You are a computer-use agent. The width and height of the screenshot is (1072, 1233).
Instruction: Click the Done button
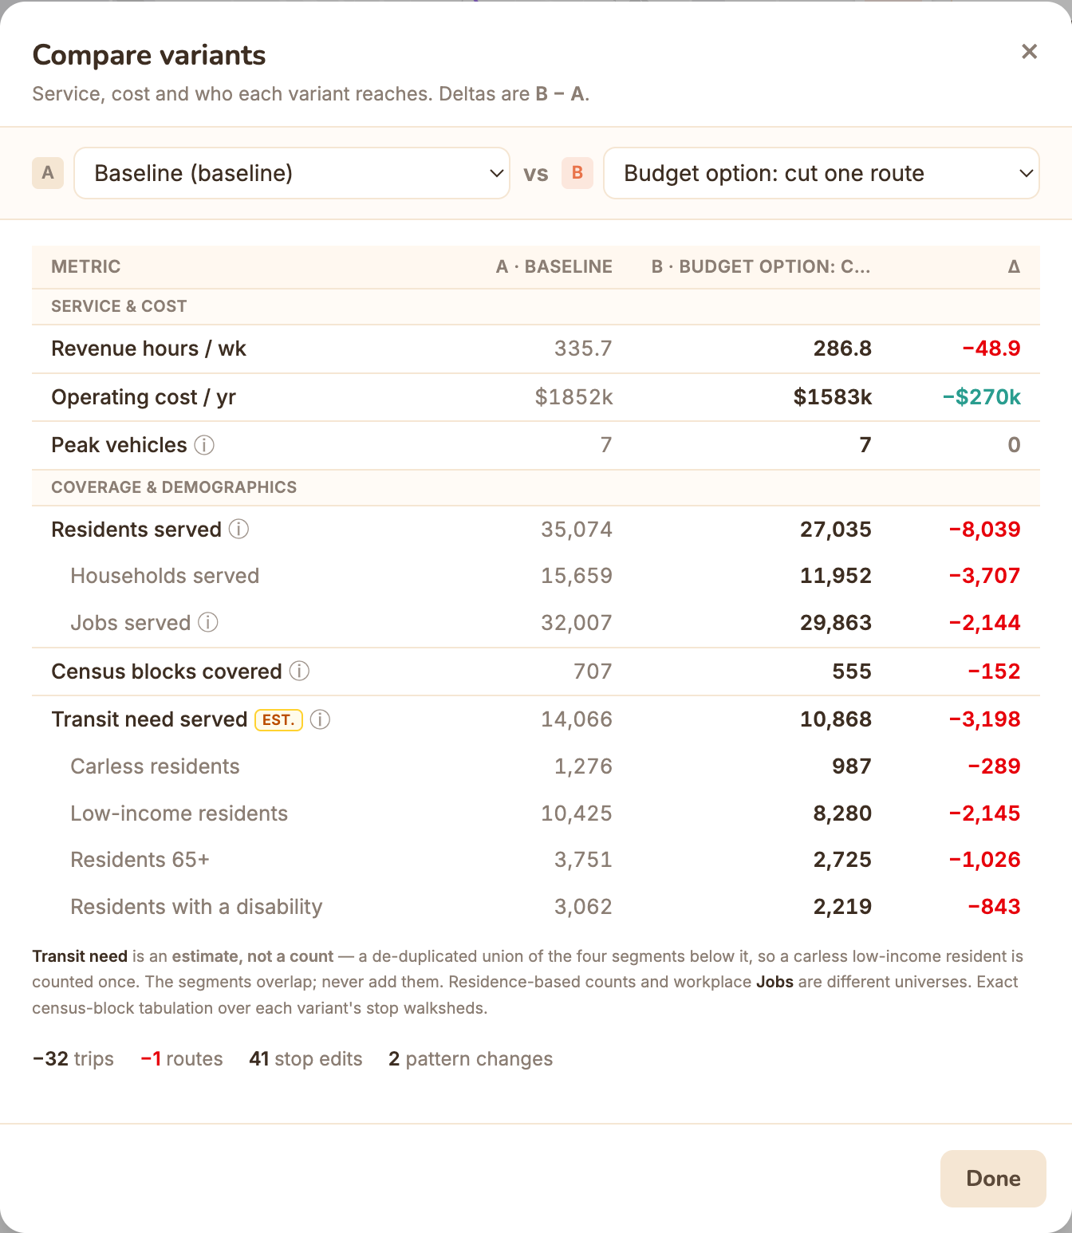993,1178
